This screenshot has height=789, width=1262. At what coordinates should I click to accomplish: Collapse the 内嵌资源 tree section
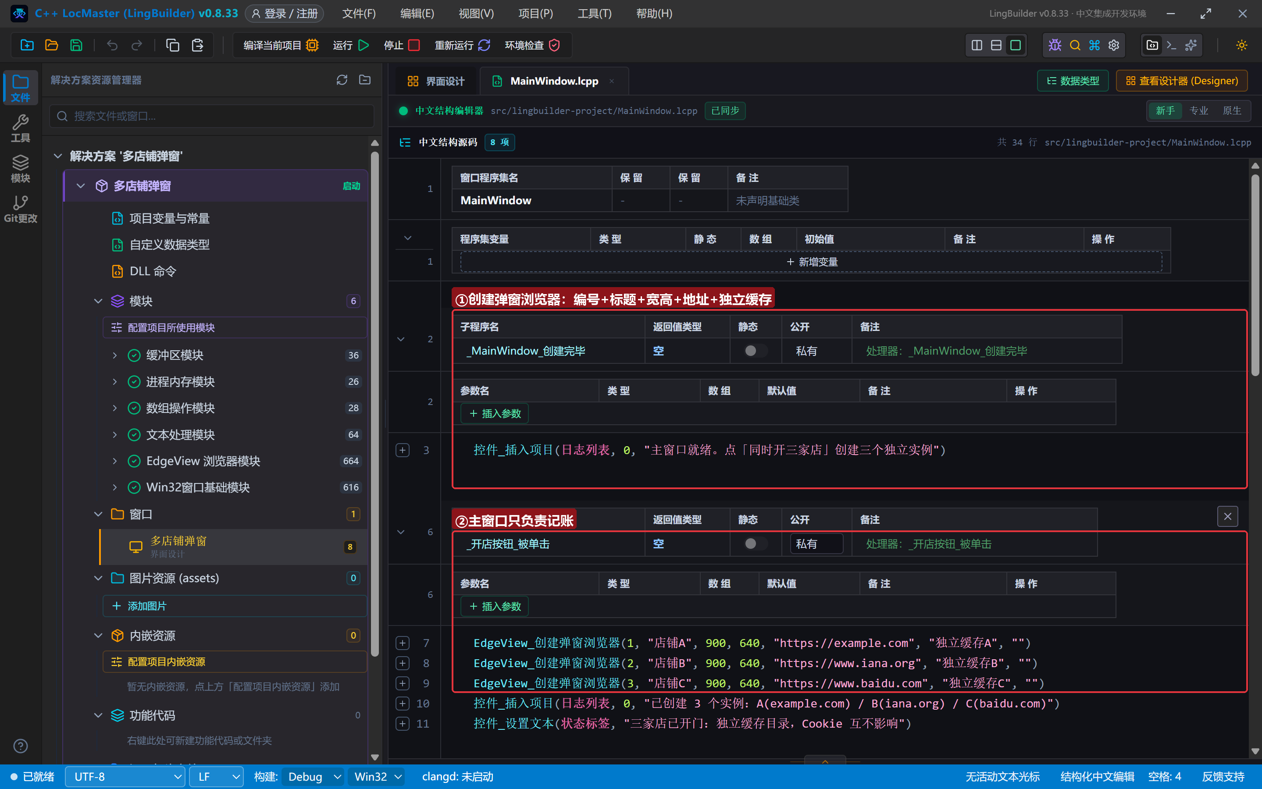(98, 636)
